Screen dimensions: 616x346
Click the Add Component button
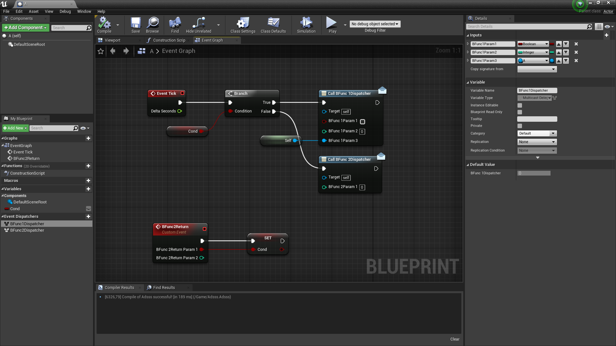(x=26, y=28)
